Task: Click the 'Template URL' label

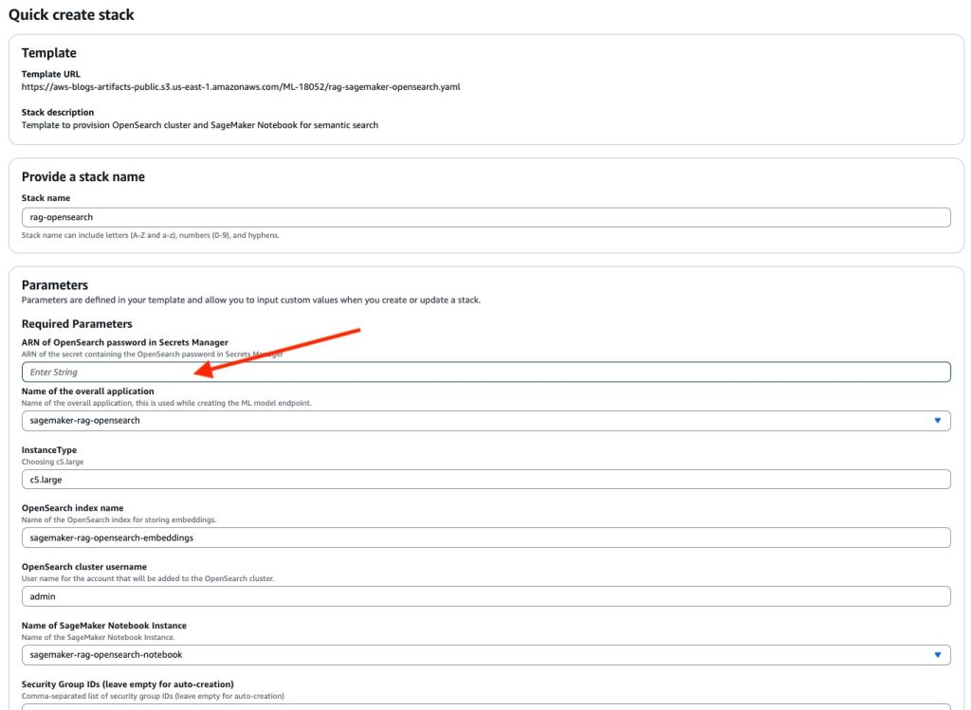Action: (51, 74)
